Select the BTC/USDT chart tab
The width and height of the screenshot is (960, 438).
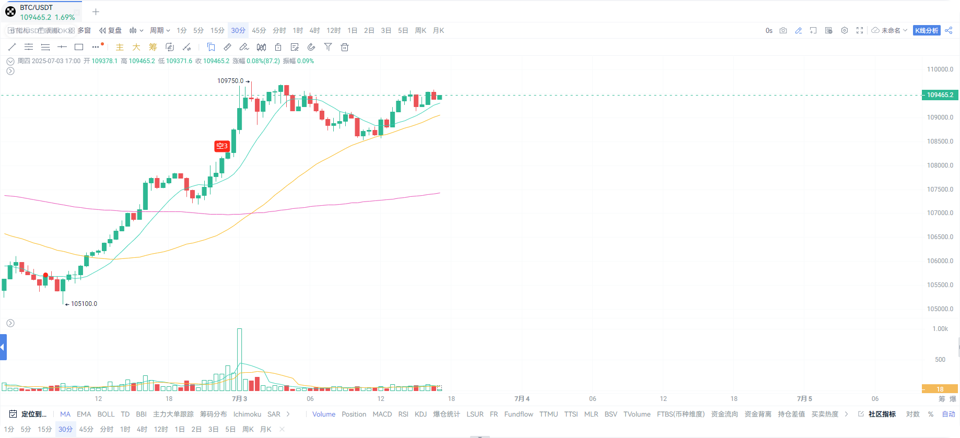point(42,12)
